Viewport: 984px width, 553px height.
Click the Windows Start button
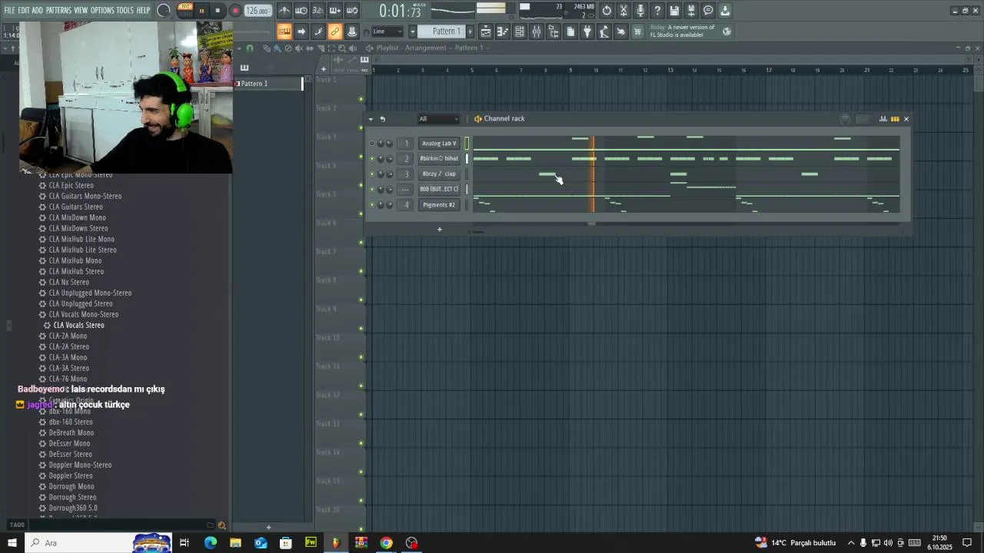pyautogui.click(x=12, y=543)
